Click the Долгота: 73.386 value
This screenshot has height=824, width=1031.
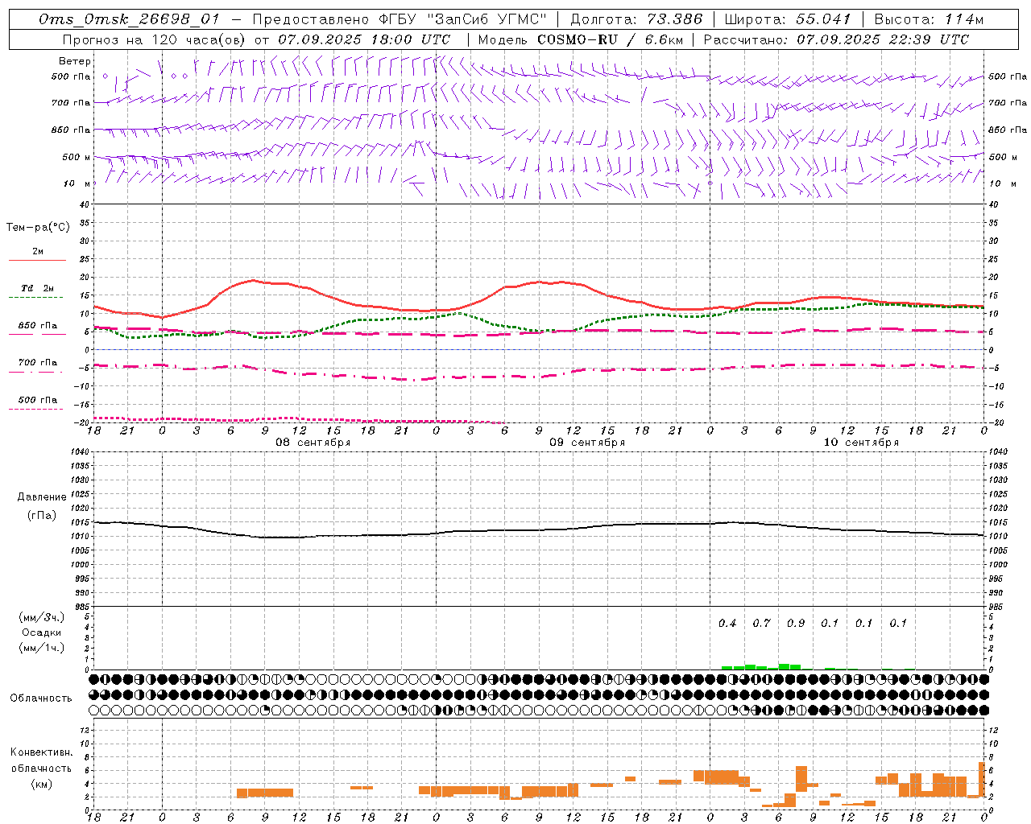[636, 19]
